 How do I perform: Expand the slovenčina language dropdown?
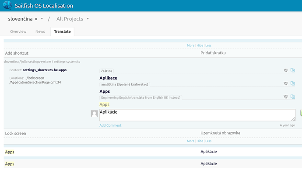[x=42, y=19]
